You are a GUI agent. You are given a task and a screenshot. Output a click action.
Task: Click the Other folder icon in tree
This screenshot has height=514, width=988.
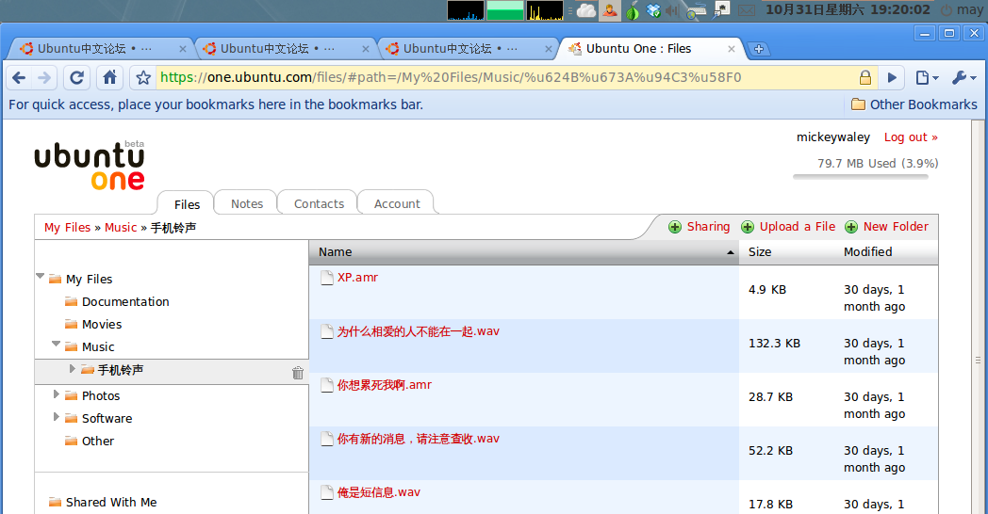pos(72,441)
